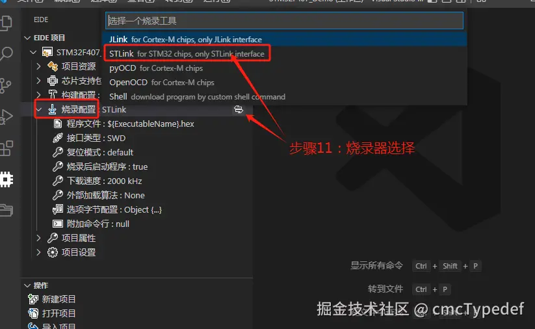Open the Source Control activity bar icon

[5, 85]
